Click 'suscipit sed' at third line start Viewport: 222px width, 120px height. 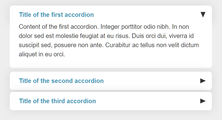(x=36, y=45)
